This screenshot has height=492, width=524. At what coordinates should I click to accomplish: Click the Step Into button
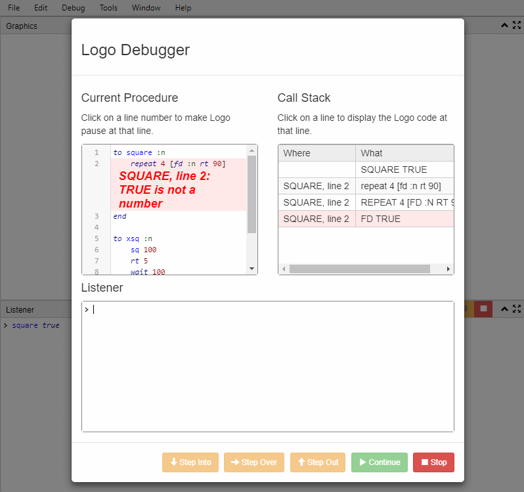click(x=190, y=462)
